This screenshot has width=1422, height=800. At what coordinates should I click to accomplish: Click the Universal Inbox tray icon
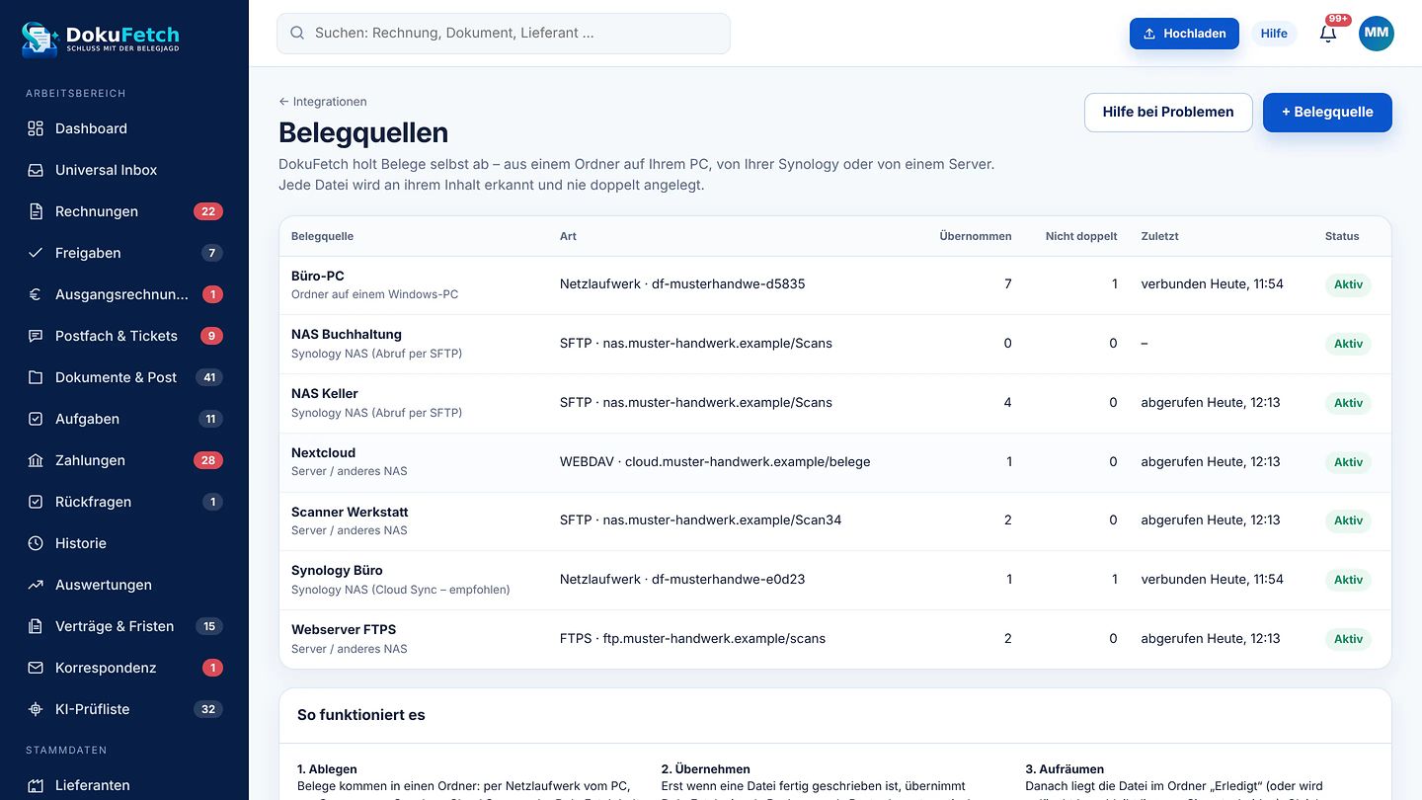[36, 170]
